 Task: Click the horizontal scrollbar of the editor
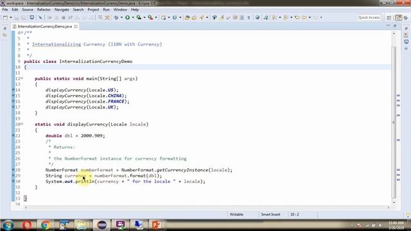click(x=207, y=207)
